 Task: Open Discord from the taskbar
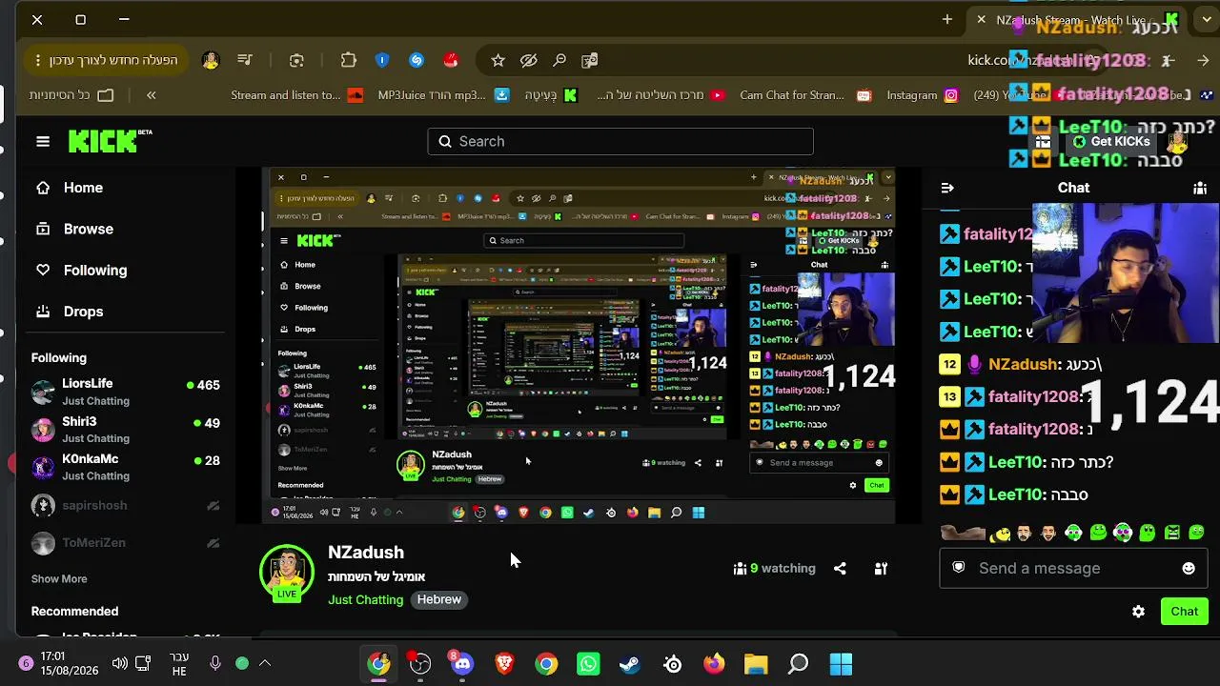point(462,663)
